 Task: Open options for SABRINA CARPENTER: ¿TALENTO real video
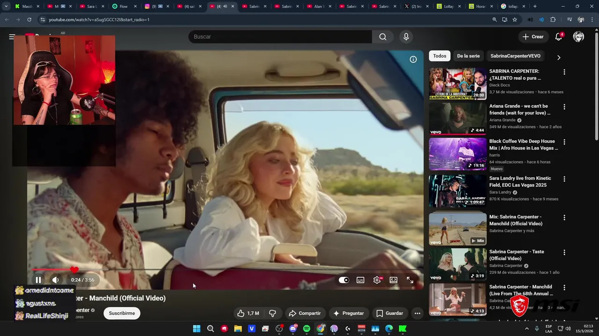click(x=564, y=72)
